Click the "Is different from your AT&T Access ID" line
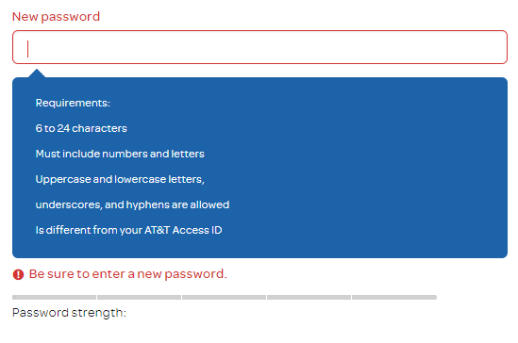Viewport: 518px width, 343px height. coord(128,230)
